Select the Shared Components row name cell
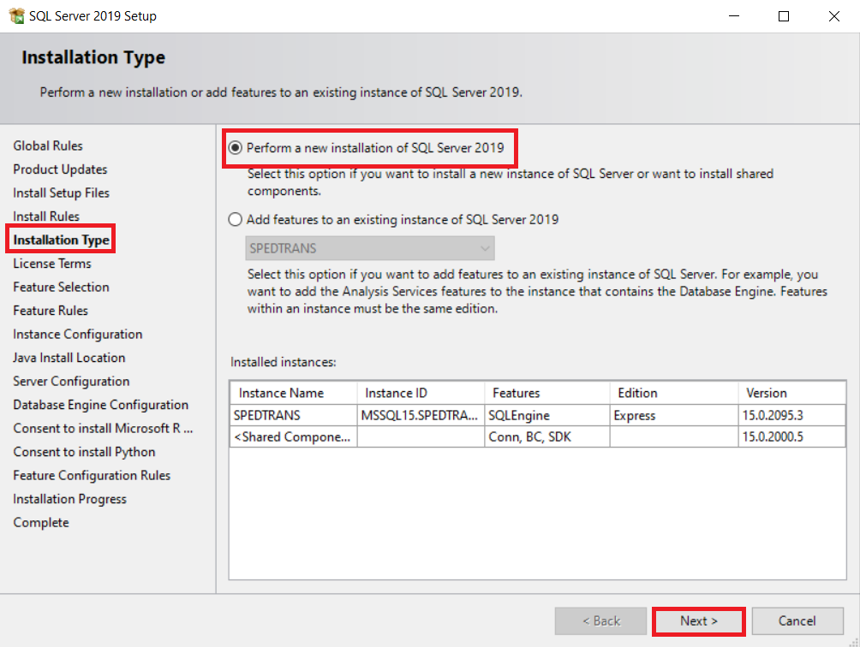860x647 pixels. pyautogui.click(x=294, y=436)
